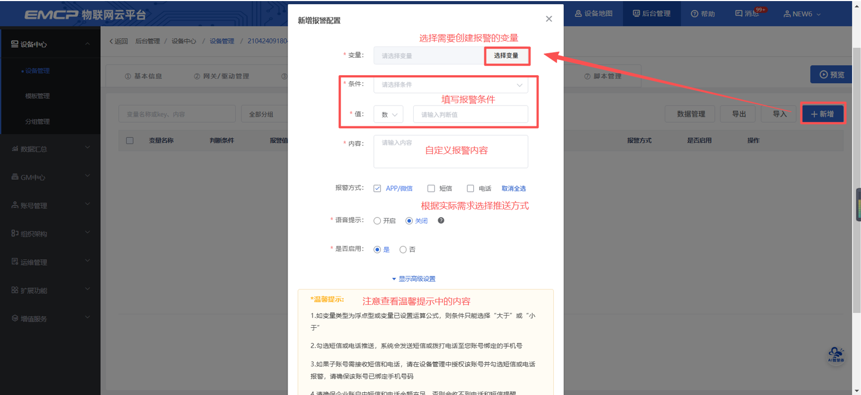861x395 pixels.
Task: Click the 运维管理 sidebar icon
Action: pyautogui.click(x=15, y=262)
